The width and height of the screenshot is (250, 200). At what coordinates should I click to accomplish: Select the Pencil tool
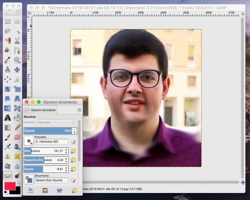point(17,128)
